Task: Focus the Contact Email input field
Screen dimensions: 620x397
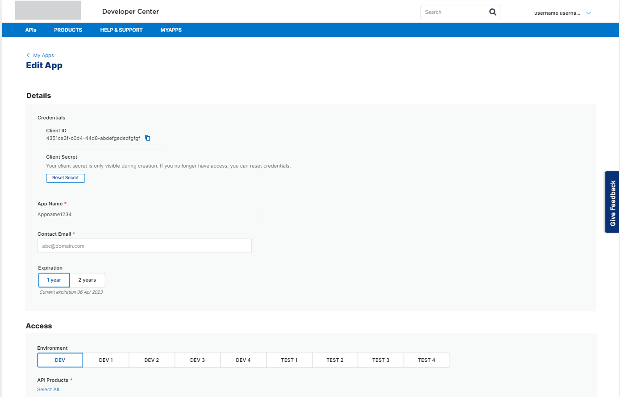Action: tap(145, 246)
